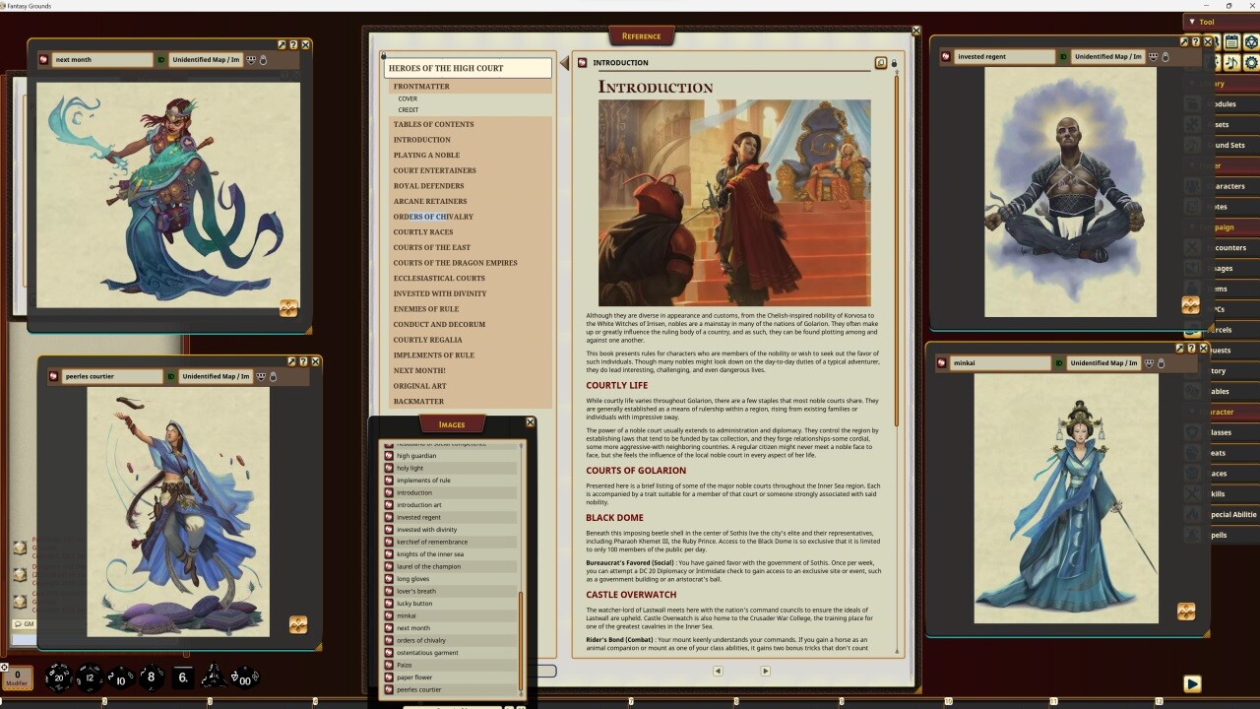Toggle the lock on the Reference window
Screen dimensions: 1260x709
pyautogui.click(x=894, y=63)
